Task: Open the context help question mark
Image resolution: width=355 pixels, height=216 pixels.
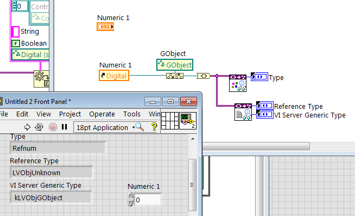Action: [x=154, y=127]
